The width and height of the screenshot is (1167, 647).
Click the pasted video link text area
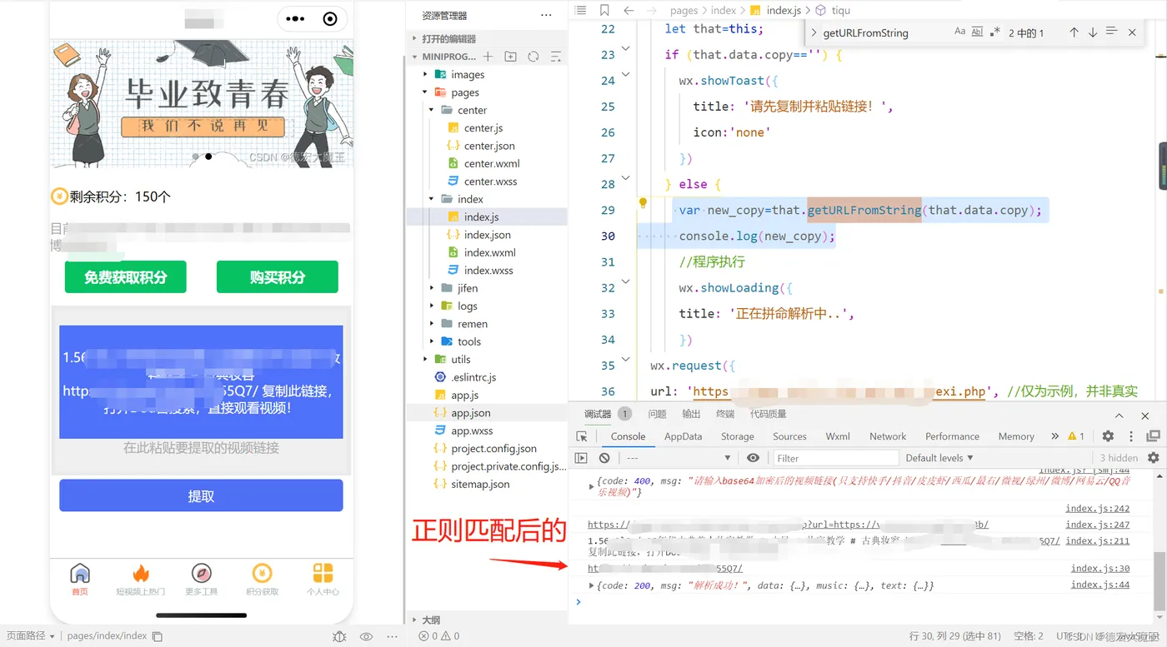pos(201,382)
